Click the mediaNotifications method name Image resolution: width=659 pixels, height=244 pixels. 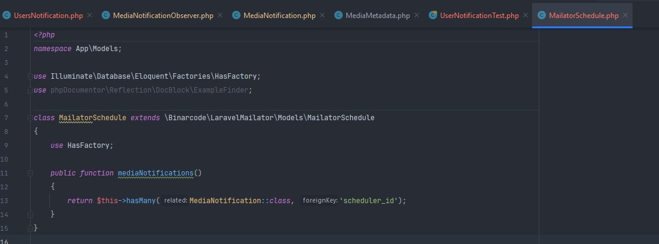[x=156, y=173]
